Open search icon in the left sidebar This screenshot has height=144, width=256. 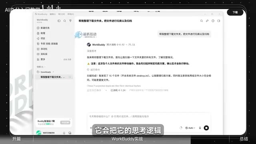[x=65, y=21]
